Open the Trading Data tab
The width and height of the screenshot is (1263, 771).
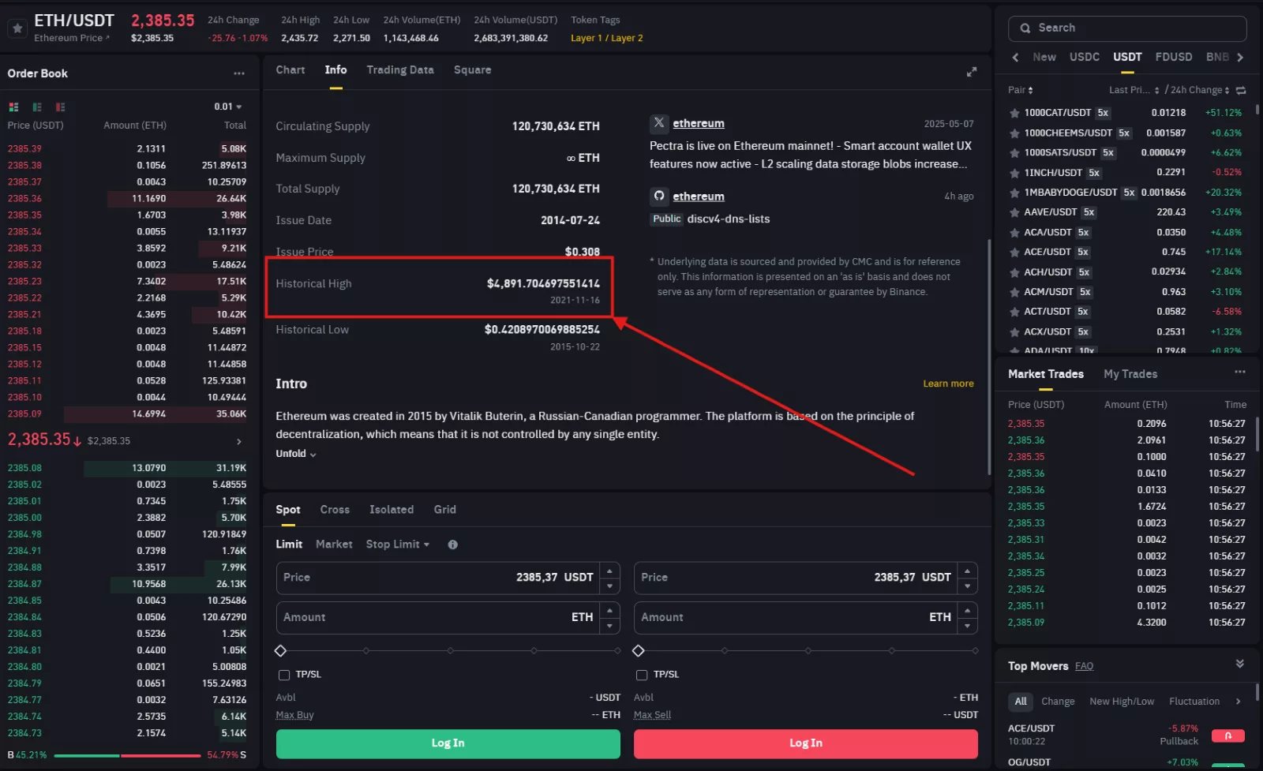400,70
